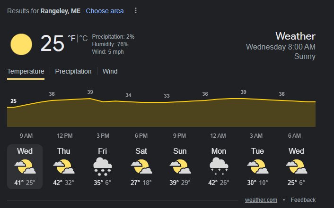Select Thursday's partly cloudy icon
Screen dimensions: 334x208
click(x=64, y=166)
